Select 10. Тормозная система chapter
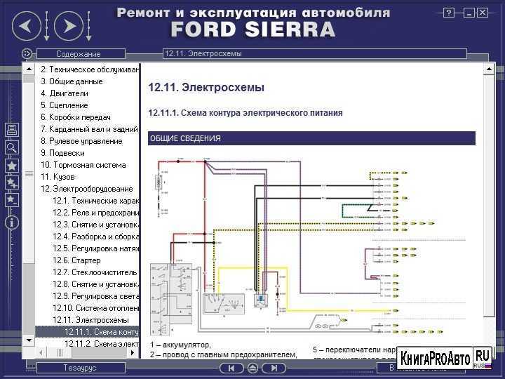Viewport: 505px width, 379px height. coord(83,165)
